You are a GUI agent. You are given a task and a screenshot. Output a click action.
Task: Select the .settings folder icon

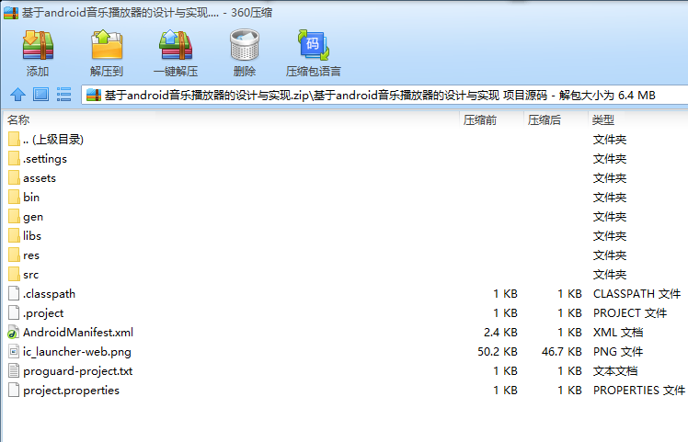[14, 158]
